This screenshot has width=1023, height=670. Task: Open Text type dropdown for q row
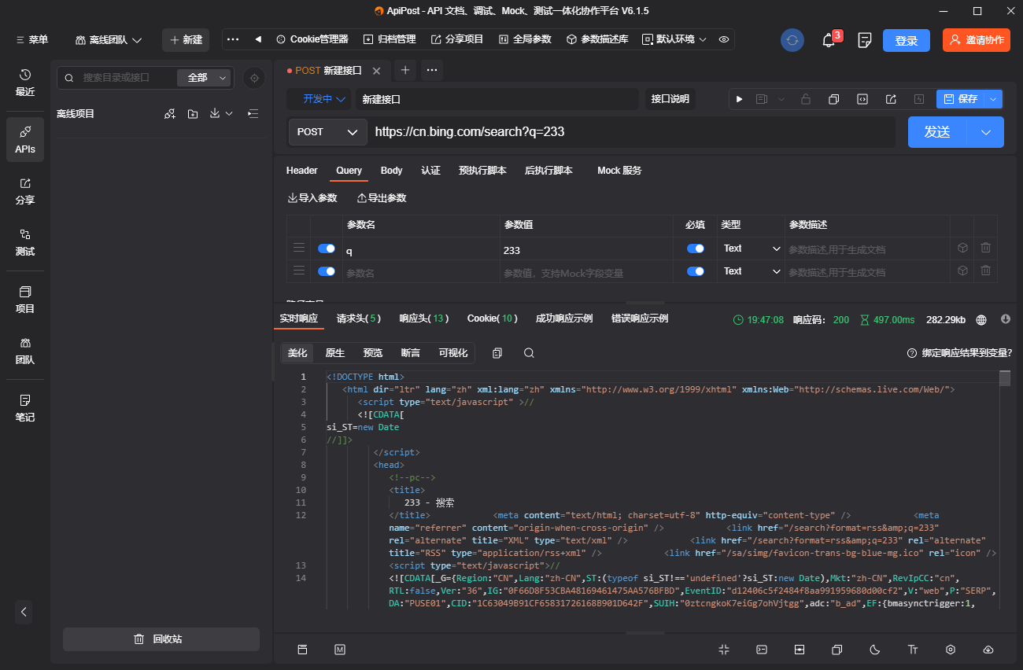tap(752, 248)
